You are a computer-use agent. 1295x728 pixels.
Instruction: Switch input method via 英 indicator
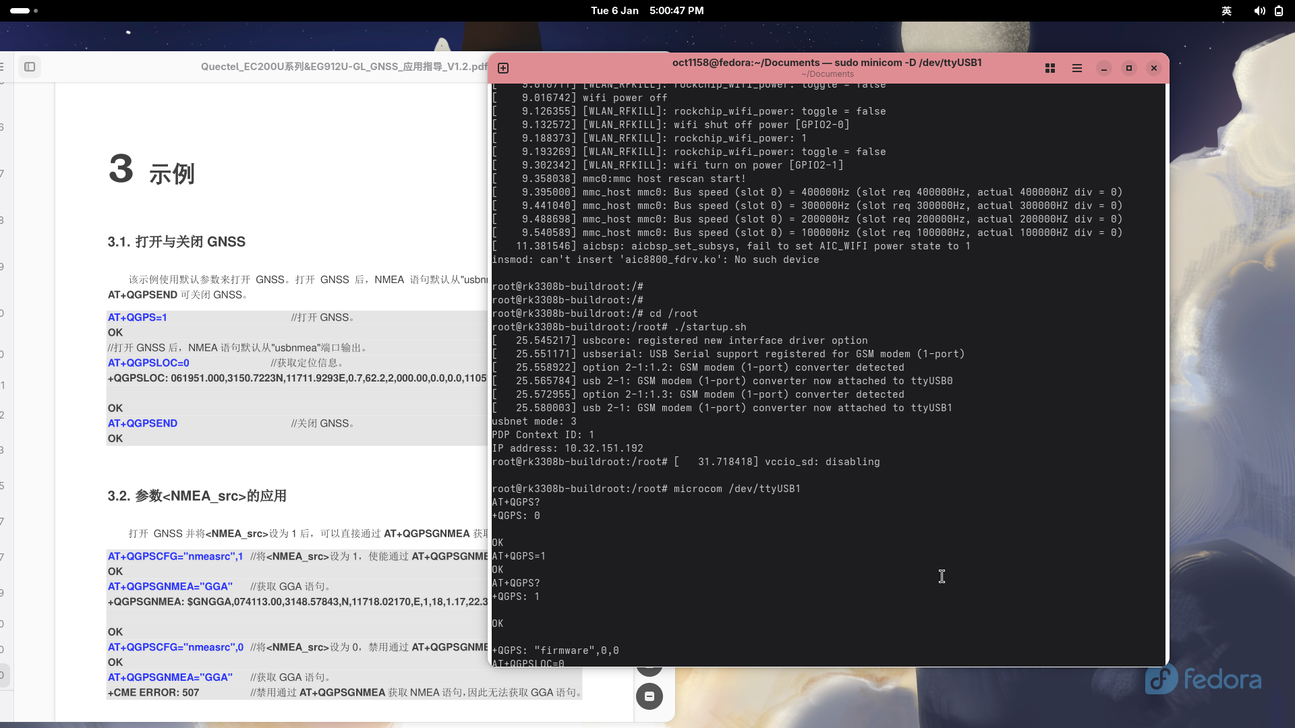click(x=1227, y=11)
